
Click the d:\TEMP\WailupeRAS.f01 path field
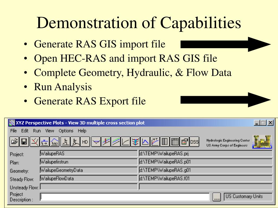click(x=206, y=178)
